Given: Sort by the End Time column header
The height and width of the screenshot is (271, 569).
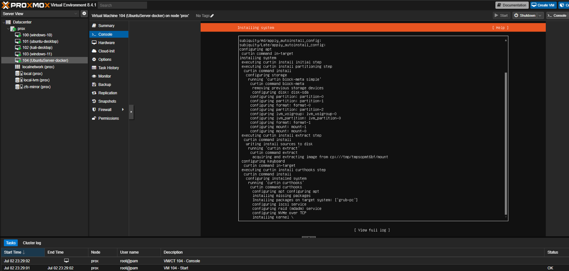Looking at the screenshot, I should 66,252.
